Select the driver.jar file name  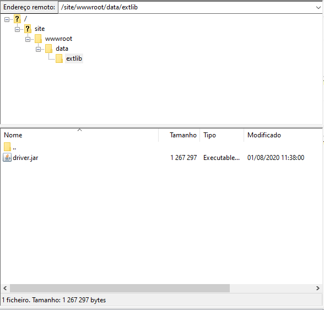point(25,158)
